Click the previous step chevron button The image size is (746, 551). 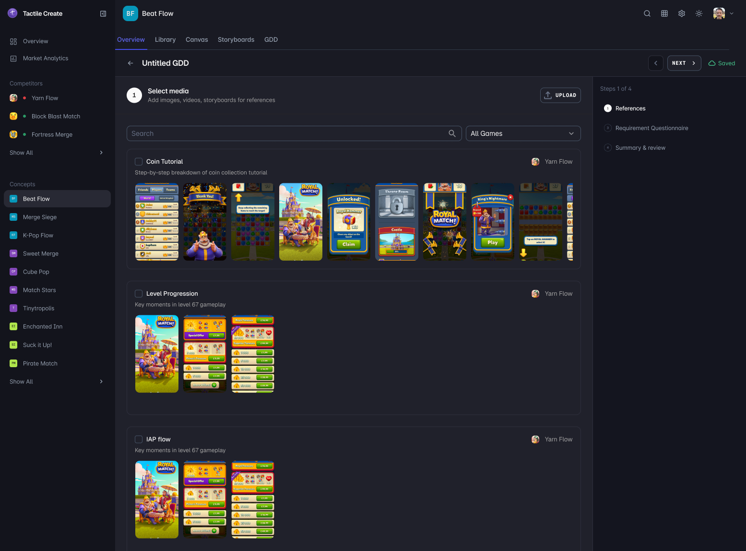pos(656,63)
